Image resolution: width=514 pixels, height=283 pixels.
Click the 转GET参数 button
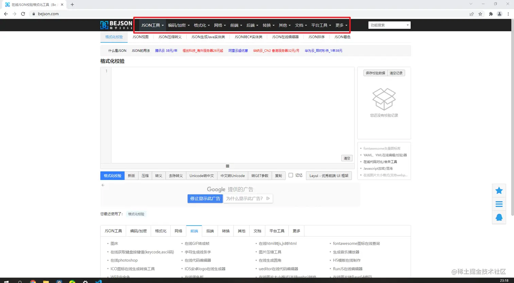(260, 176)
